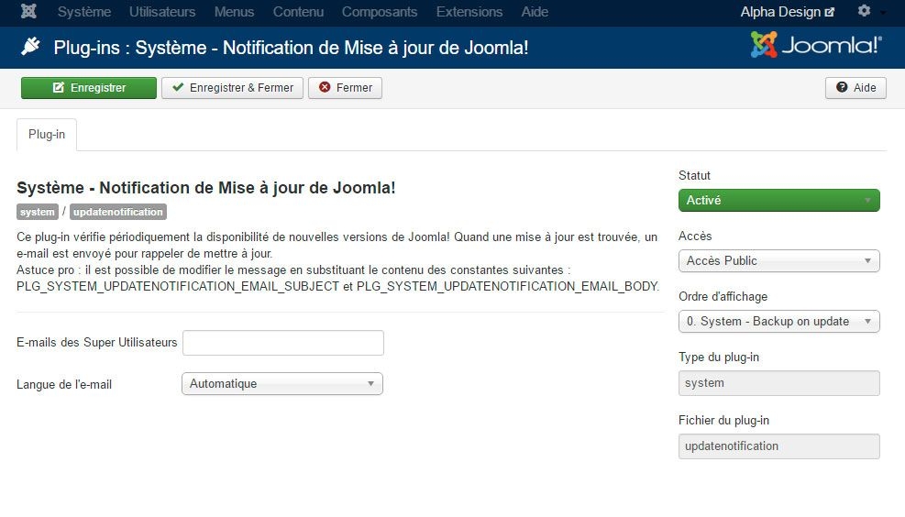Click the Joomla icon in the top menu bar
Viewport: 905px width, 517px height.
(28, 12)
